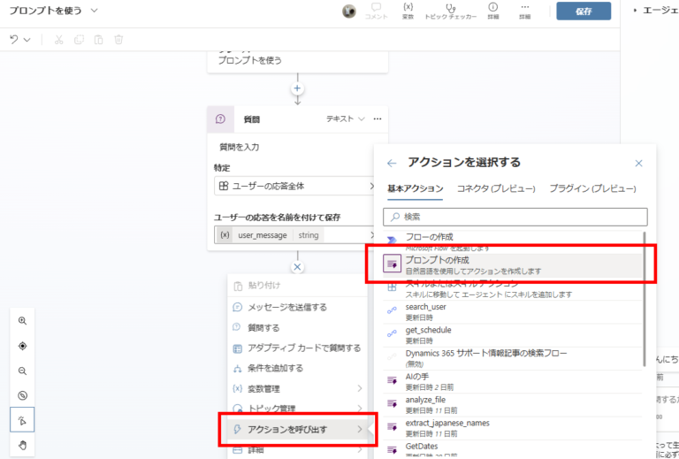Select the hand pan tool
This screenshot has height=459, width=679.
click(23, 444)
